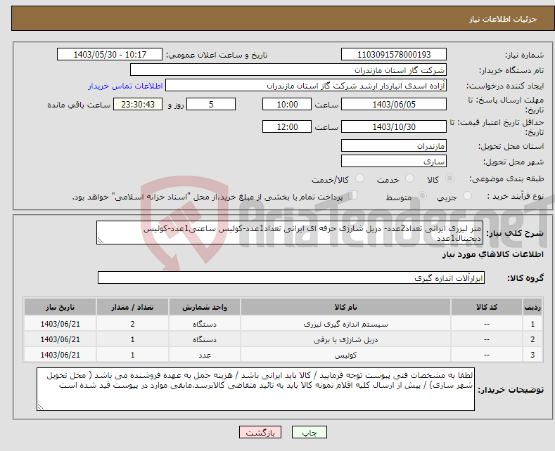The image size is (555, 451).
Task: Click the نام کالا column header
Action: click(x=345, y=307)
